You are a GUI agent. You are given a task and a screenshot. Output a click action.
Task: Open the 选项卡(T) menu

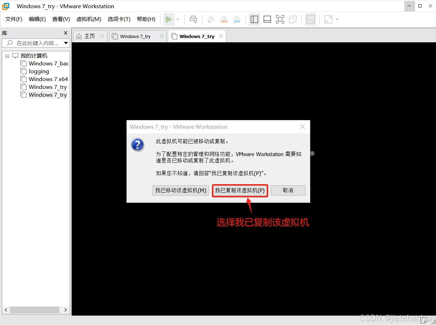(x=119, y=19)
